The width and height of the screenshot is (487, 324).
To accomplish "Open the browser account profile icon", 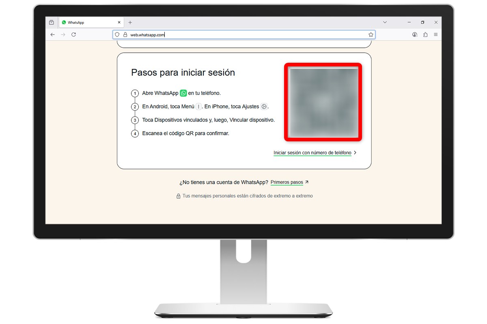I will pyautogui.click(x=414, y=34).
